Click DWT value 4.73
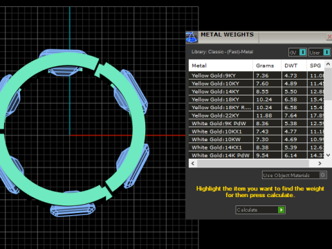The image size is (332, 249). (x=290, y=75)
